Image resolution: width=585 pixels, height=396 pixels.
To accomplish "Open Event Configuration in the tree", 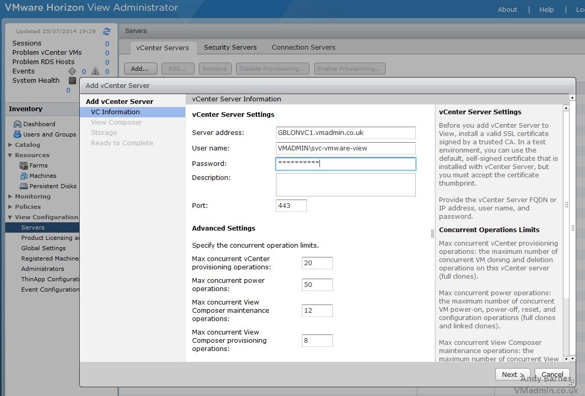I will click(50, 290).
